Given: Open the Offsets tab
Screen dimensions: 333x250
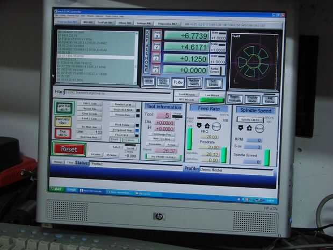Looking at the screenshot, I should click(x=125, y=23).
